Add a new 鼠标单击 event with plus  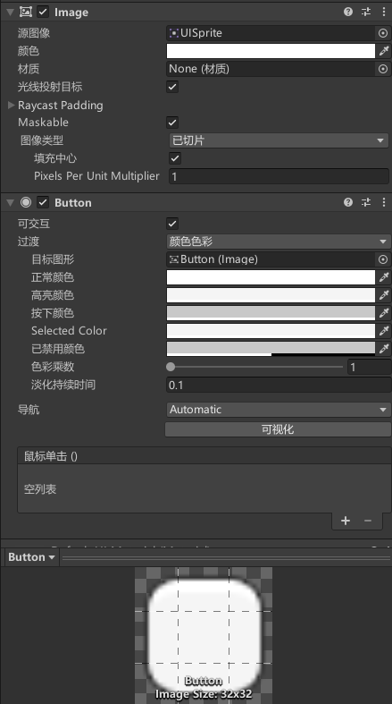tap(346, 521)
